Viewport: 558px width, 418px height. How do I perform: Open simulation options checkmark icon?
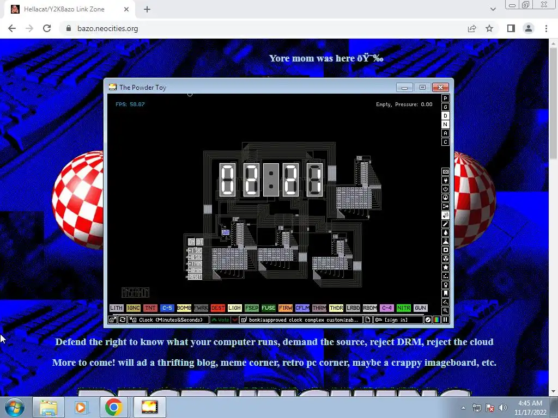428,320
